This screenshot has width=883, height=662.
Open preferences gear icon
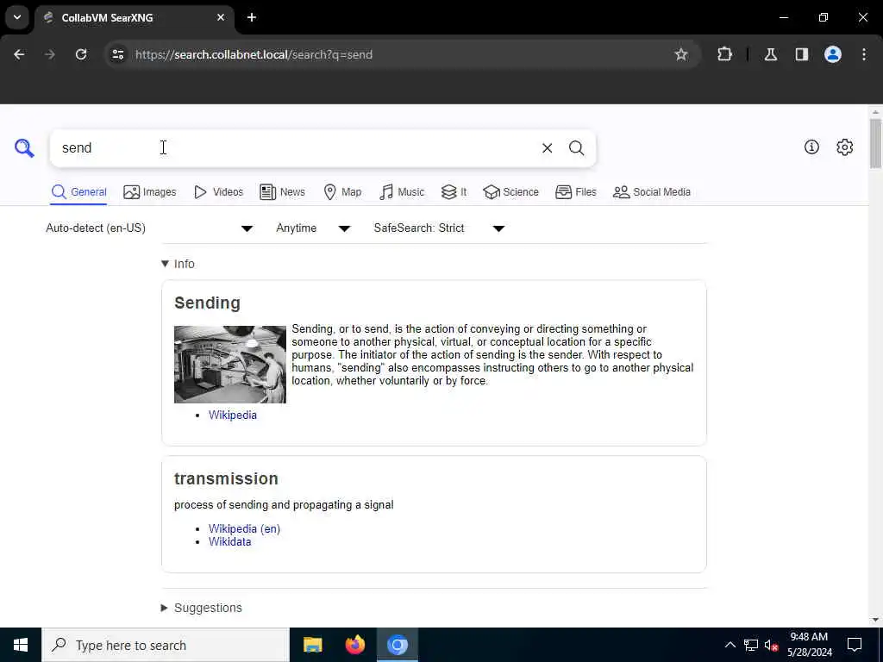(845, 147)
